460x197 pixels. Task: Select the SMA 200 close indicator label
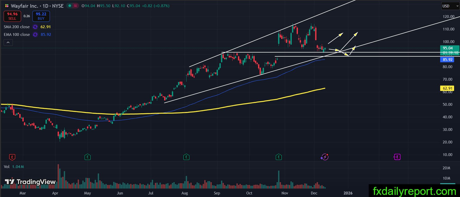[x=17, y=27]
